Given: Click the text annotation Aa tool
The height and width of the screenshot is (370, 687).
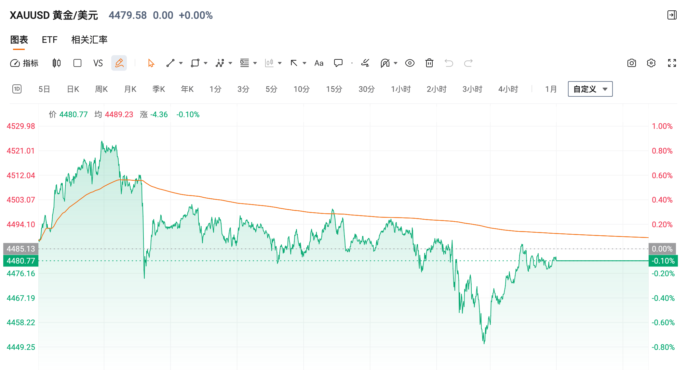Looking at the screenshot, I should point(318,63).
